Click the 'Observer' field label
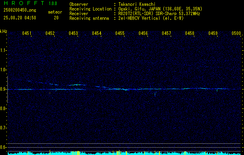The width and height of the screenshot is (244, 155). (x=79, y=4)
